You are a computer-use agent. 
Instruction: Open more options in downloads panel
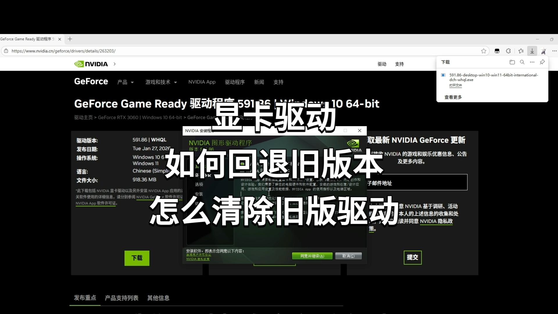(532, 62)
